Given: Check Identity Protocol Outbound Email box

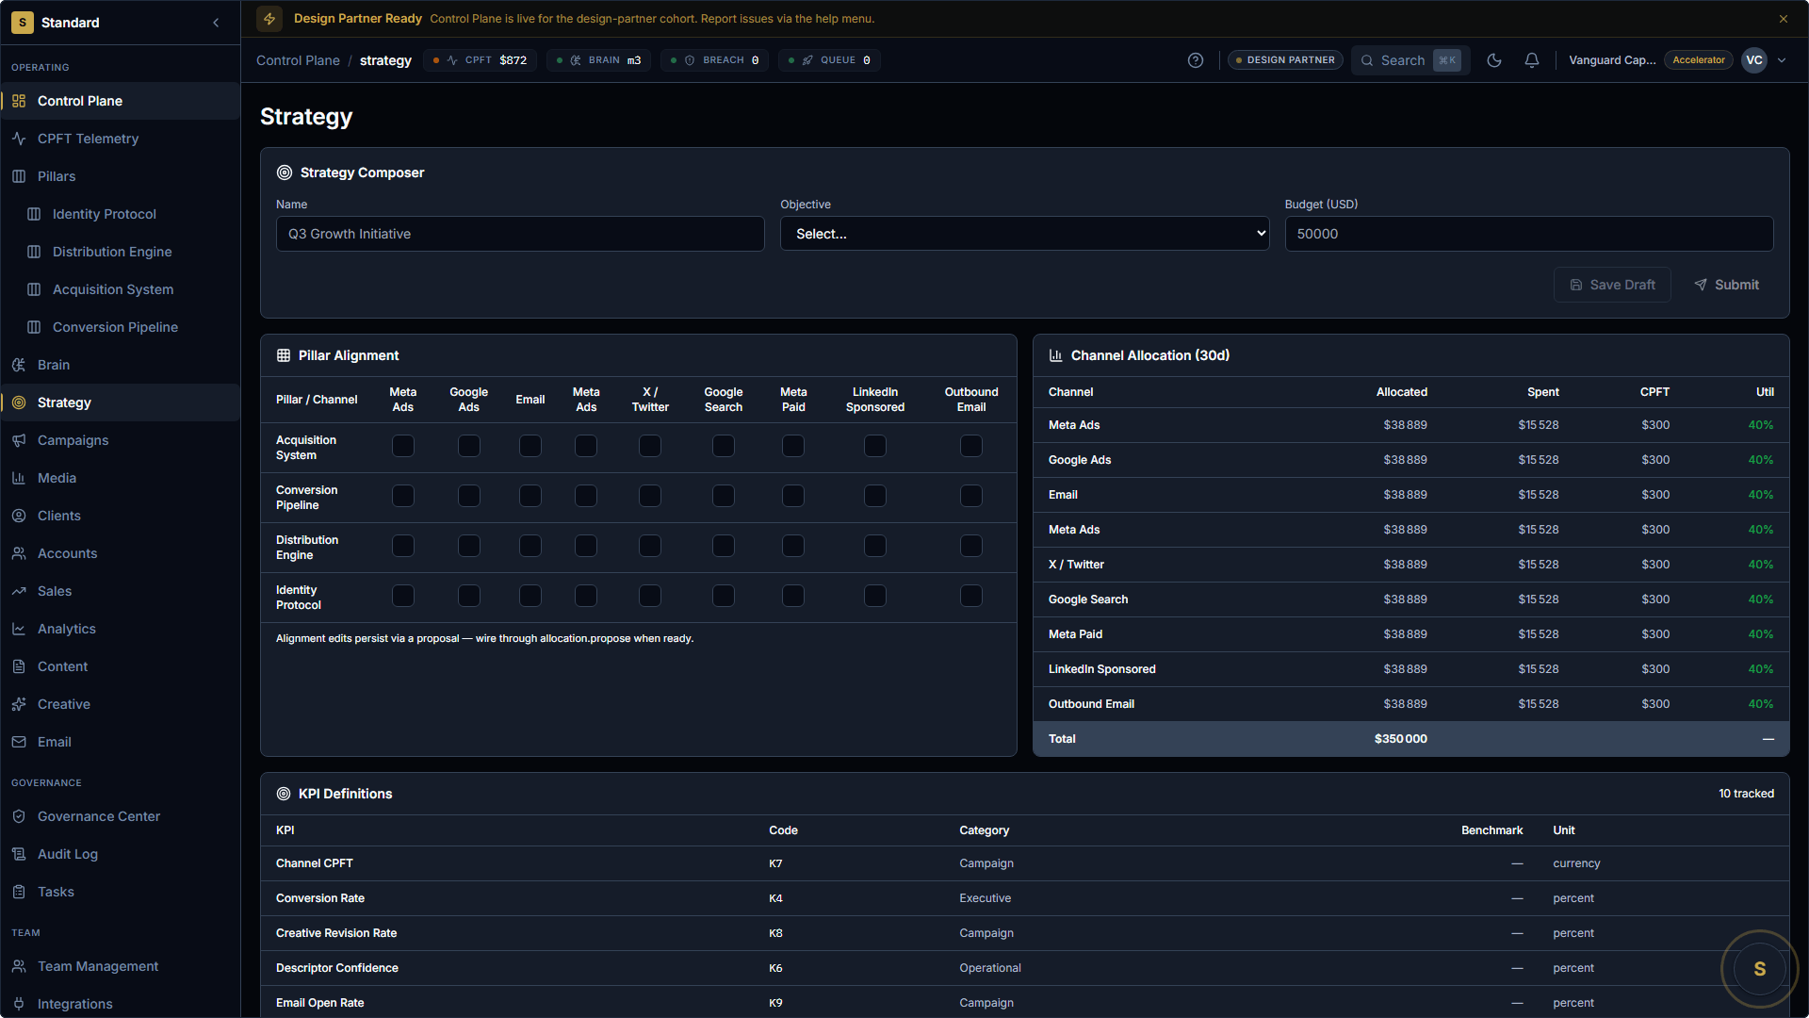Looking at the screenshot, I should coord(971,596).
